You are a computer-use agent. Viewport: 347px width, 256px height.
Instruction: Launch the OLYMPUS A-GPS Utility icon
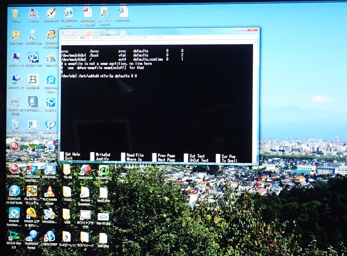tap(51, 39)
